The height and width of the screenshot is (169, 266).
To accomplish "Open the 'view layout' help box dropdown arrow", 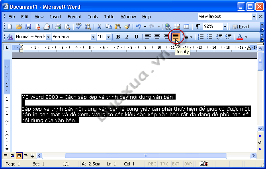I will (x=254, y=17).
